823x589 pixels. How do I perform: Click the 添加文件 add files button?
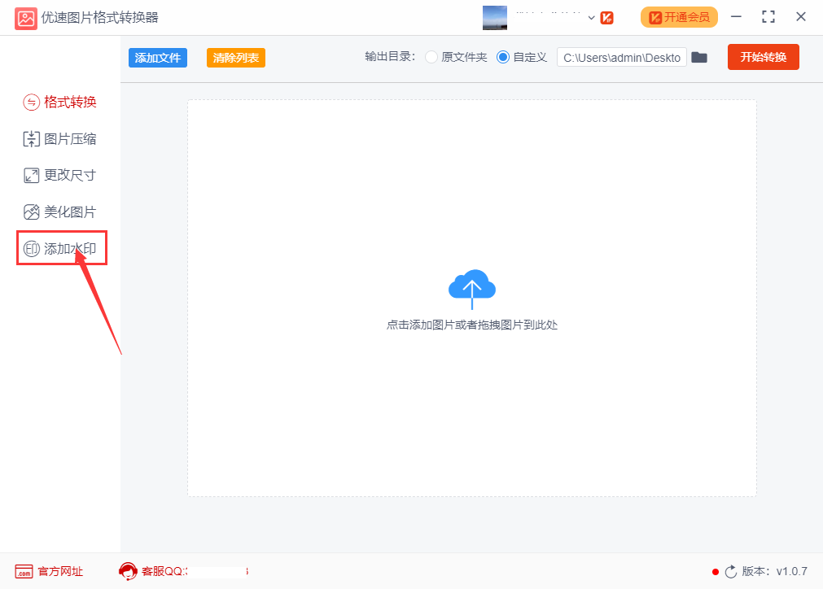(x=157, y=57)
